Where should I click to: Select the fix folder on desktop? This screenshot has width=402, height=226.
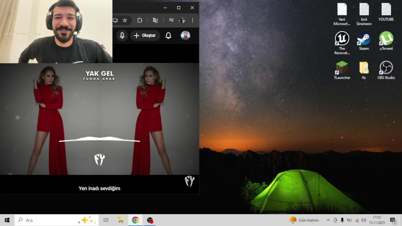tap(364, 70)
